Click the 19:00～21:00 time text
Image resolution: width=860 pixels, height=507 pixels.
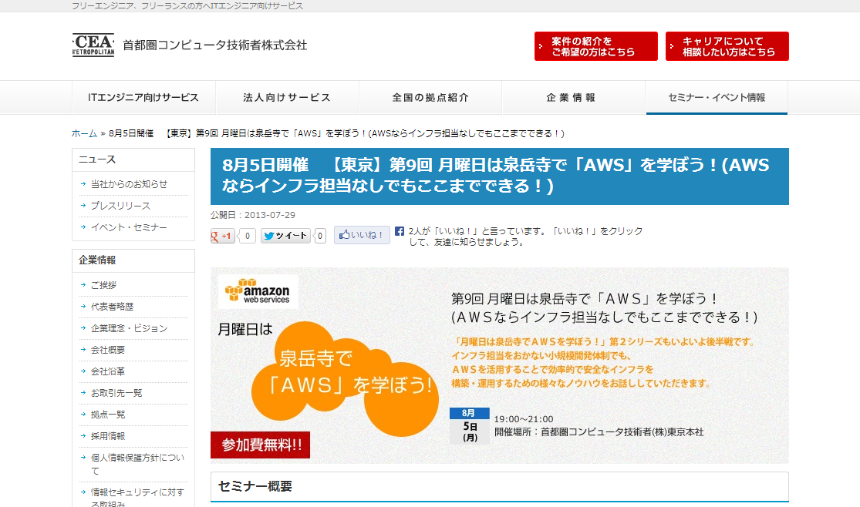pos(524,419)
